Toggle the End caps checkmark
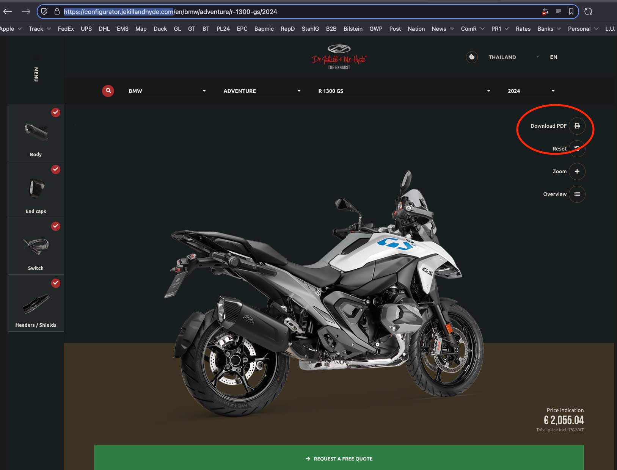 (x=56, y=169)
